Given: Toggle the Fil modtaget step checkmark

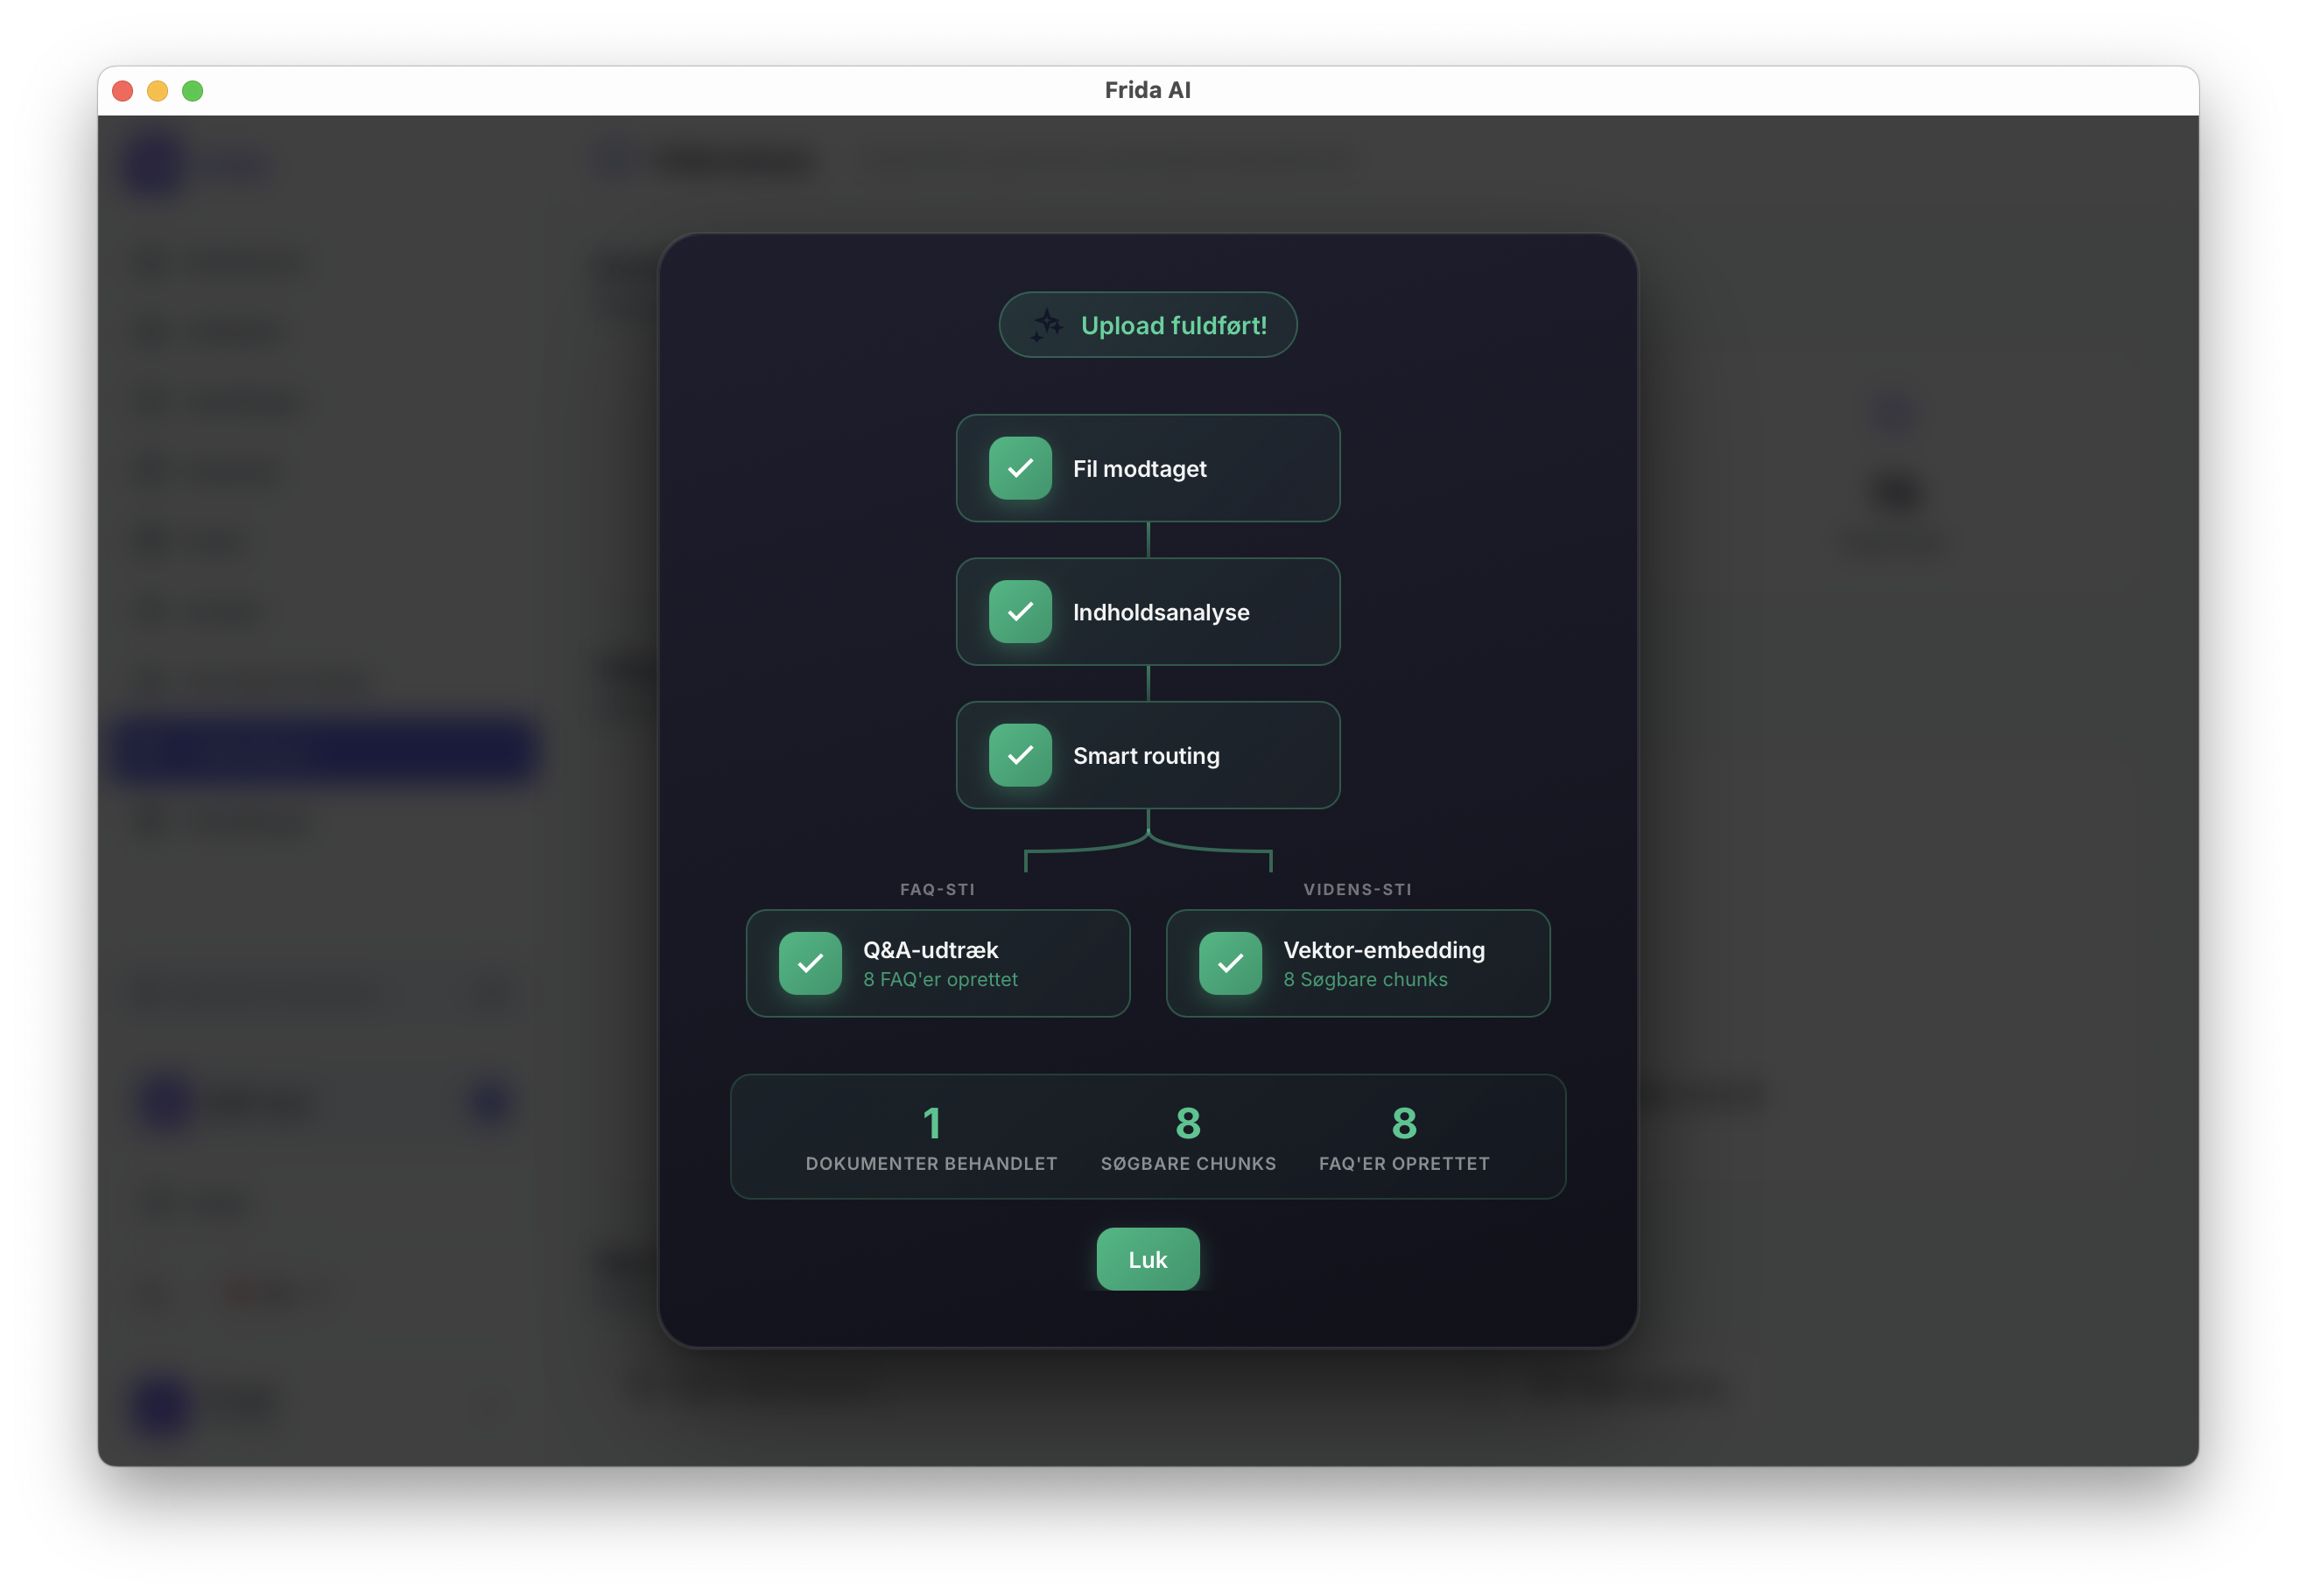Looking at the screenshot, I should point(1021,468).
